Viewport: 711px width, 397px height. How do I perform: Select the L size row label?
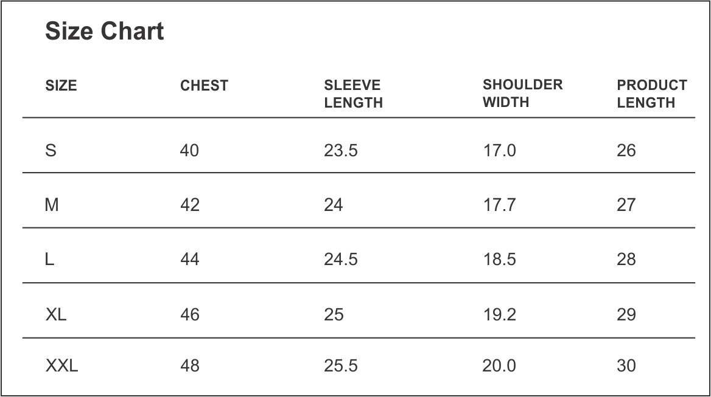coord(49,260)
